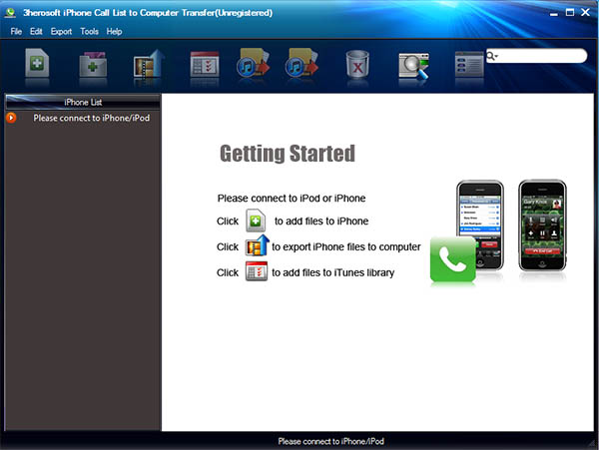Expand the orange arrow in iPhone List
Image resolution: width=599 pixels, height=450 pixels.
click(11, 118)
